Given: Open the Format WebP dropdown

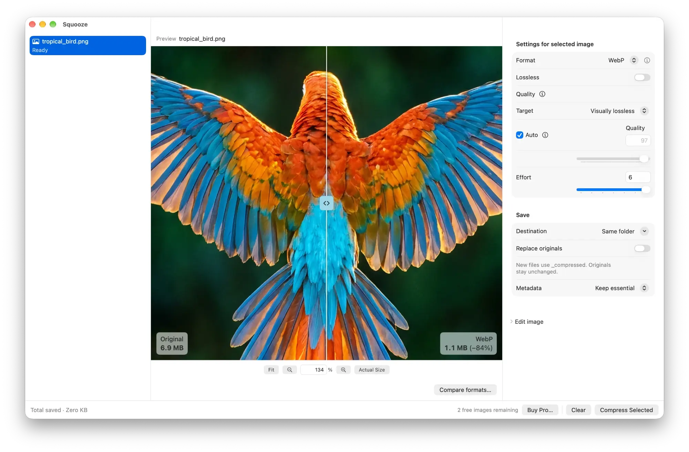Looking at the screenshot, I should pyautogui.click(x=623, y=60).
